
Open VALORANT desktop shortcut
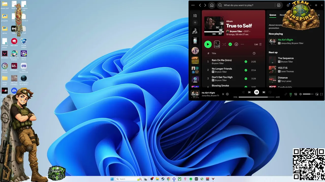(5, 55)
